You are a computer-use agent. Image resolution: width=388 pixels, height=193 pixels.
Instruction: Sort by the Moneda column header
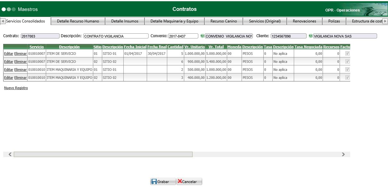click(234, 47)
